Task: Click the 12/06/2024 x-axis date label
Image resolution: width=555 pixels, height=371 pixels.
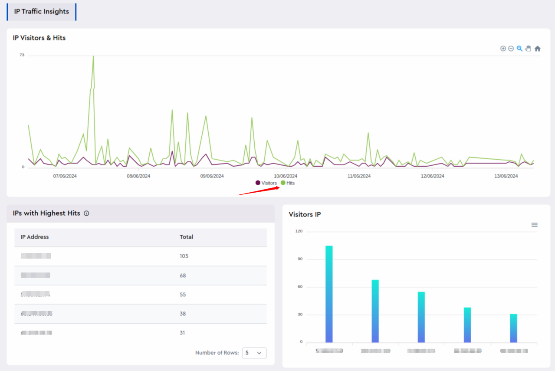Action: pyautogui.click(x=433, y=176)
